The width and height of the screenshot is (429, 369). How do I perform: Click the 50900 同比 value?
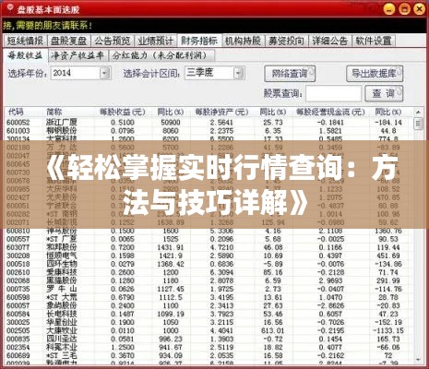point(171,123)
